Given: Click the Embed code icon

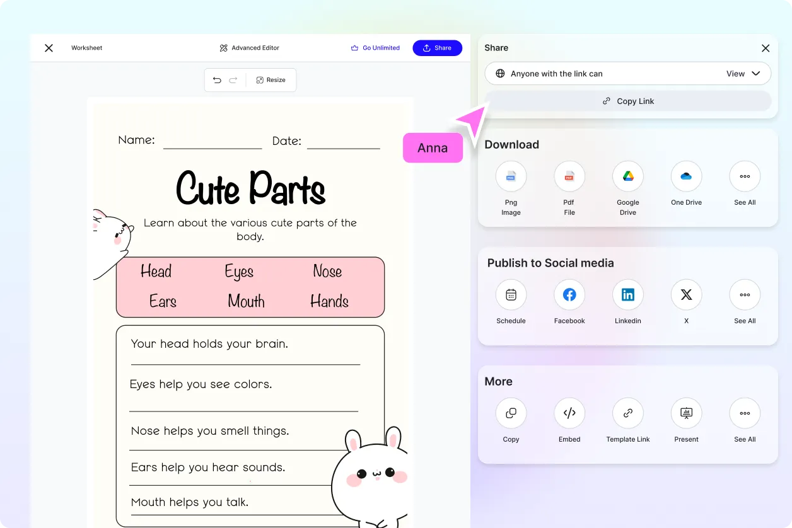Looking at the screenshot, I should tap(569, 413).
